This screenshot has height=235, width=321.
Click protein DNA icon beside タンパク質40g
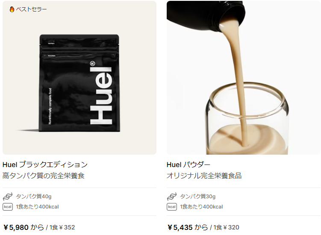click(8, 197)
